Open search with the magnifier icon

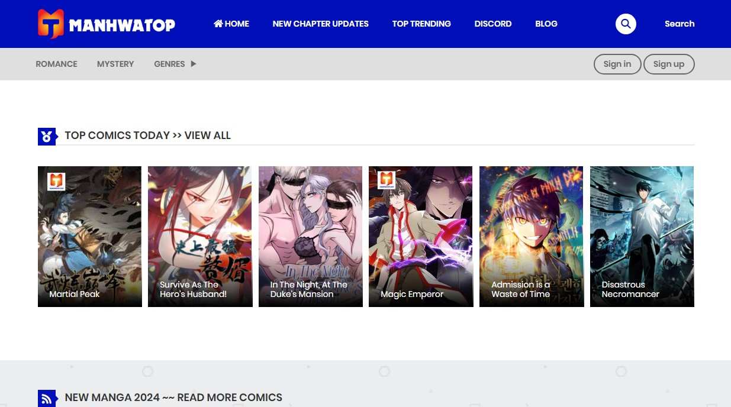(x=626, y=24)
